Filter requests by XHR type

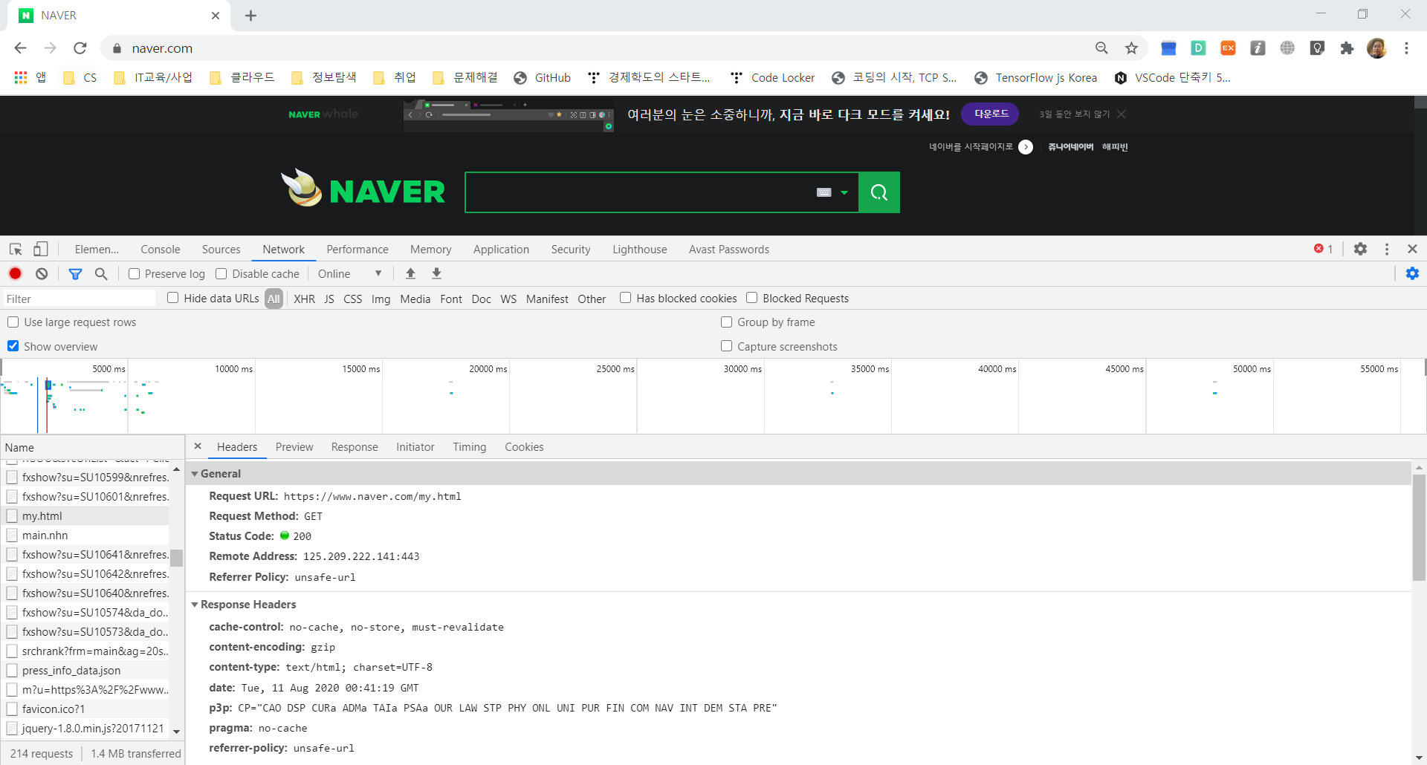(304, 299)
